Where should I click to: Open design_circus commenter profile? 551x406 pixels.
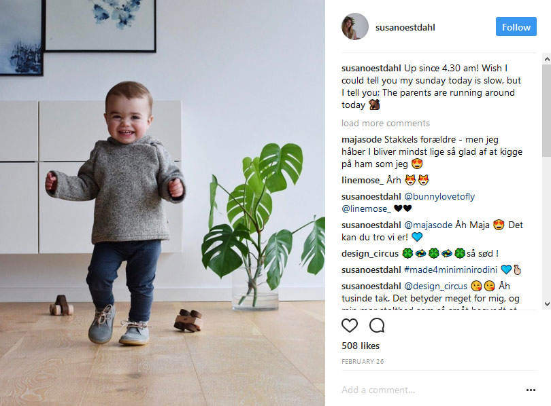click(x=370, y=253)
